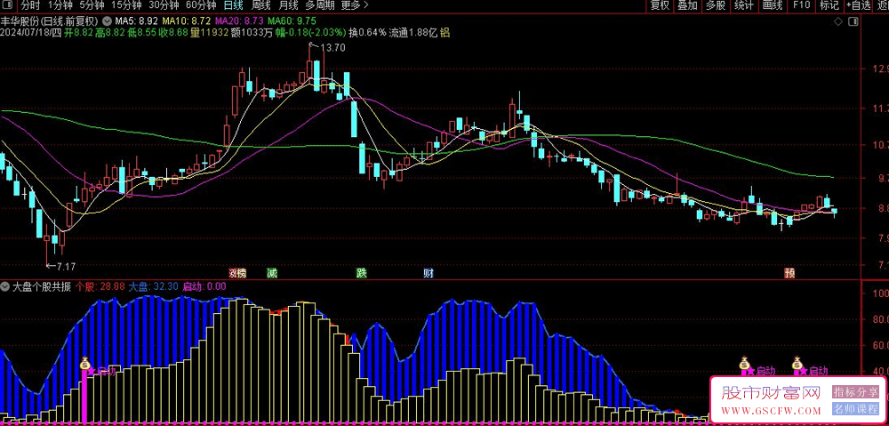
Task: Click the 涨榜 event marker
Action: pos(237,273)
